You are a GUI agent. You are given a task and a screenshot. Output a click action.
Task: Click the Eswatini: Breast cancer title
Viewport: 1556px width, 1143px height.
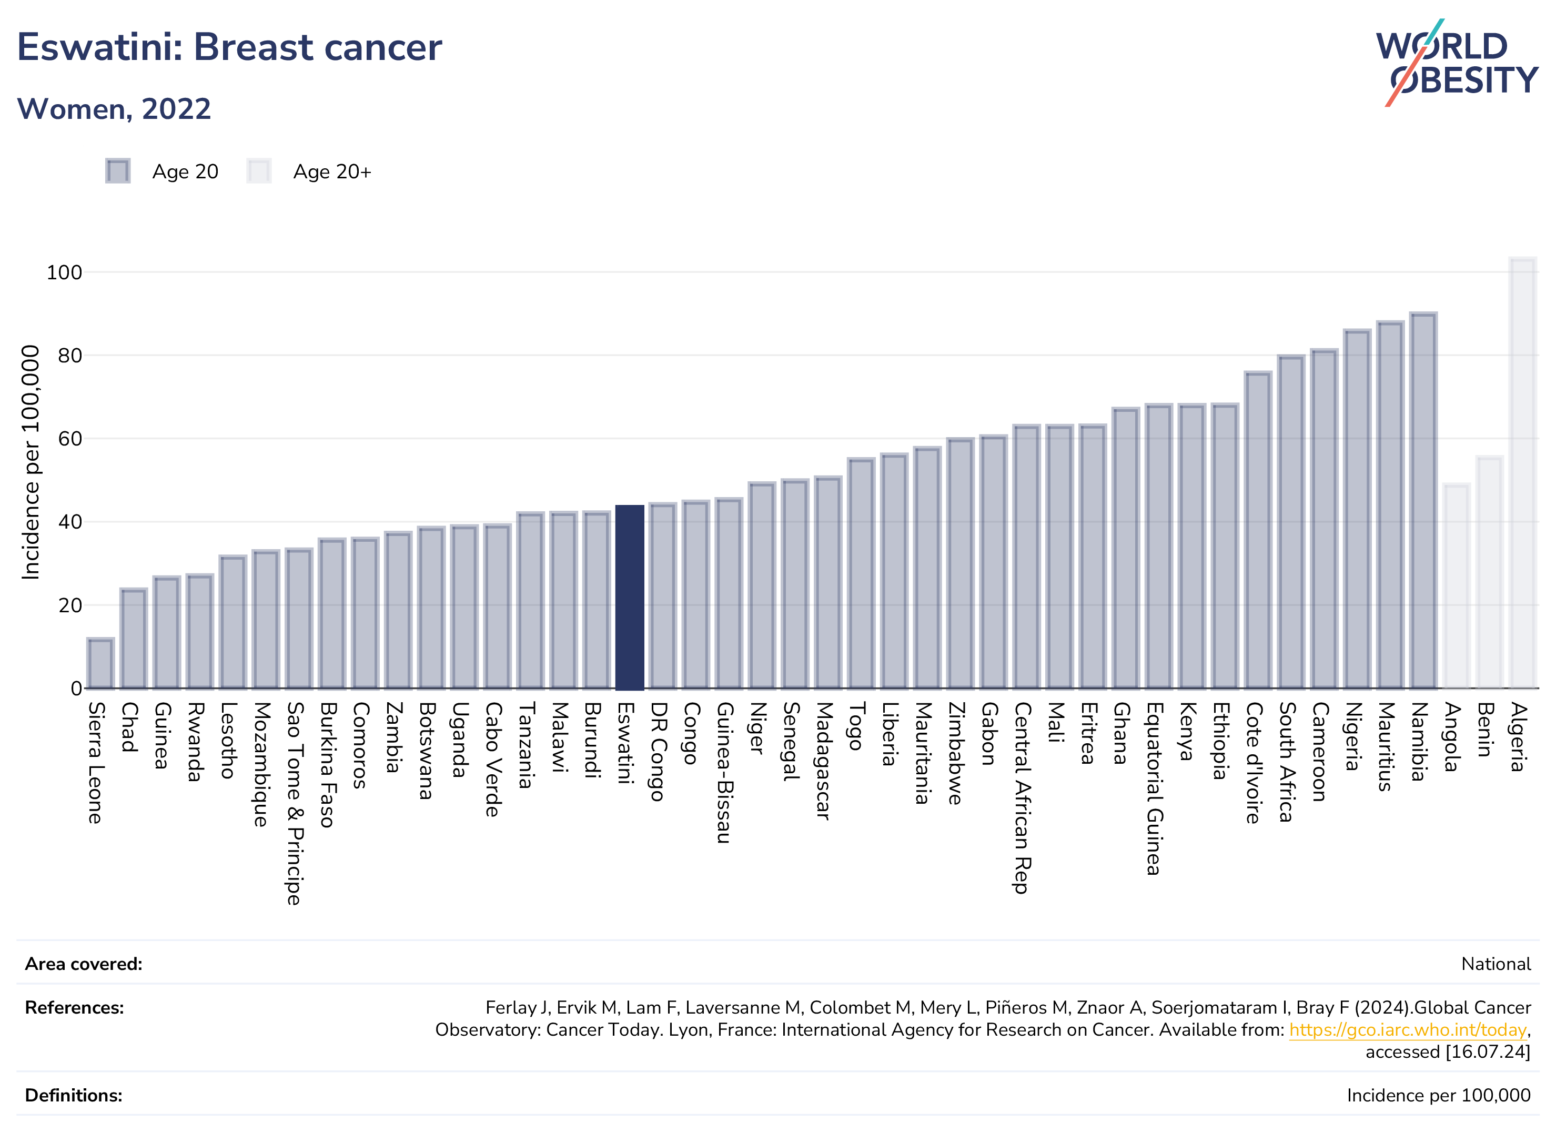click(229, 47)
